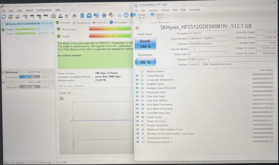Click the eject disk icon in the toolbar

tap(60, 16)
